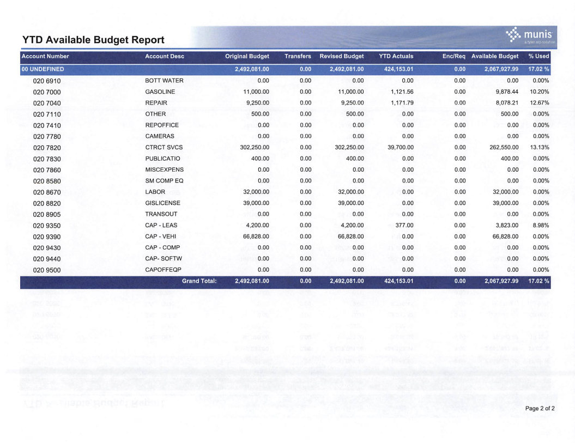Click the Original Budget column header
Viewport: 575px width, 443px height.
(x=247, y=56)
